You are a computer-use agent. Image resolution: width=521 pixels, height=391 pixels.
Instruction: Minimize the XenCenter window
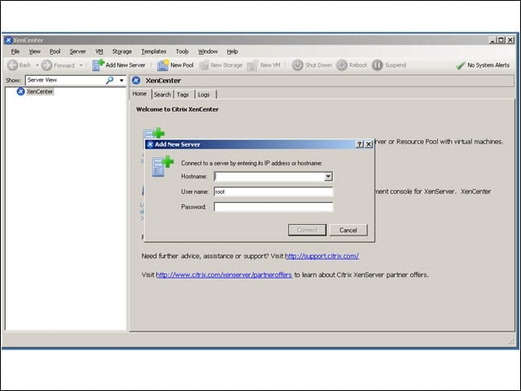point(493,40)
